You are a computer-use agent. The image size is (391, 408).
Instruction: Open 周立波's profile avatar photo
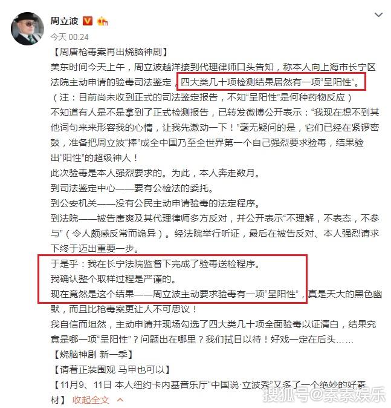[27, 28]
